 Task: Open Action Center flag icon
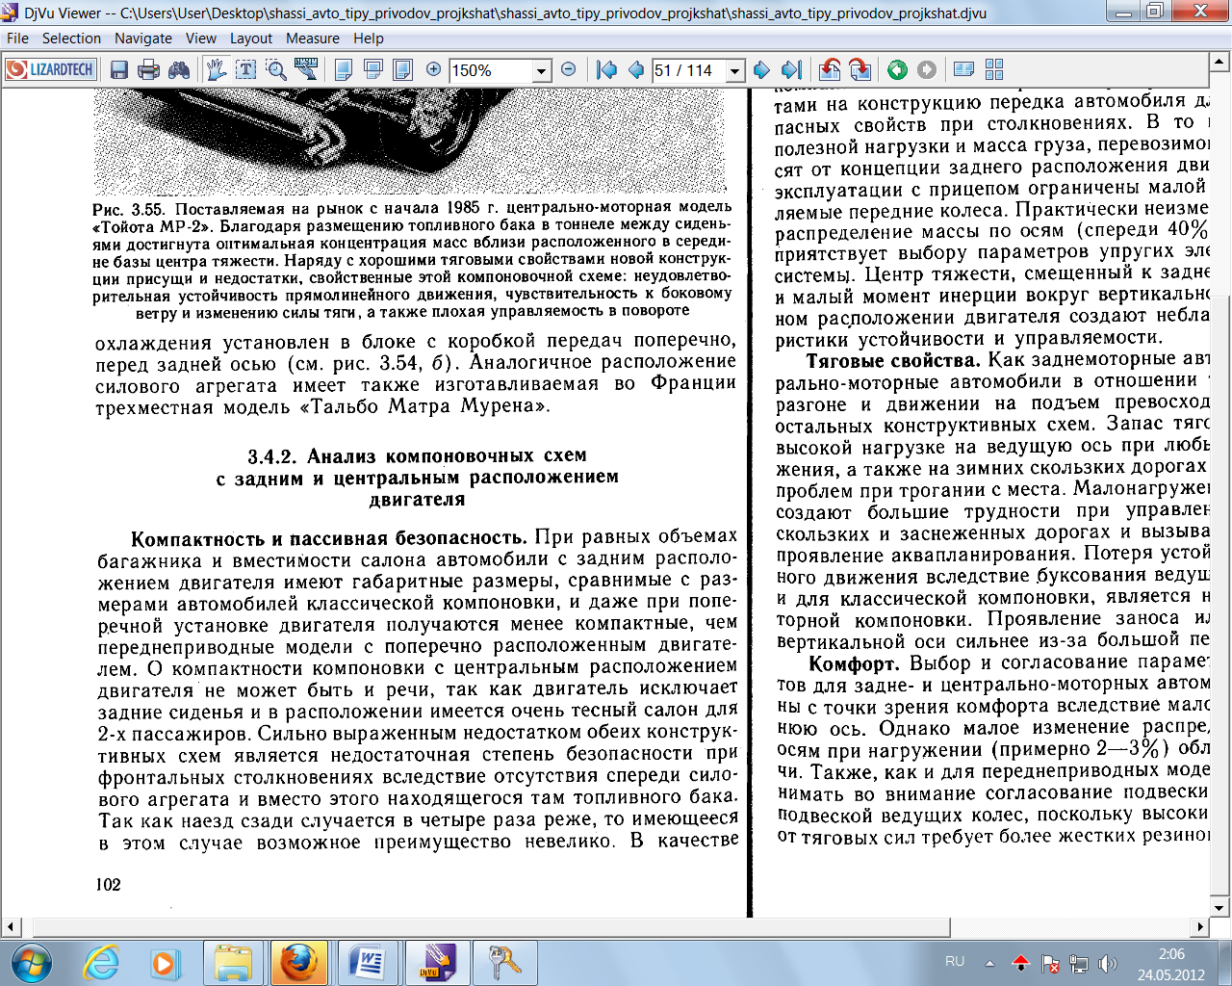tap(1050, 962)
